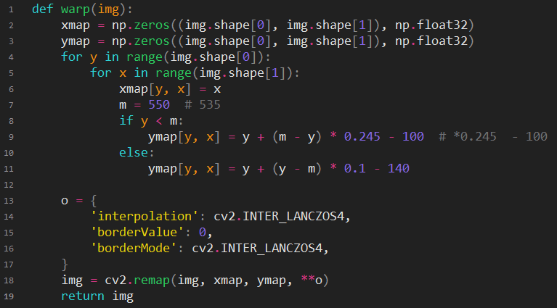The height and width of the screenshot is (308, 557).
Task: Click 'ymap' variable on line 3
Action: (x=76, y=41)
